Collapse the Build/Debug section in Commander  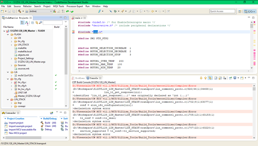(41, 119)
